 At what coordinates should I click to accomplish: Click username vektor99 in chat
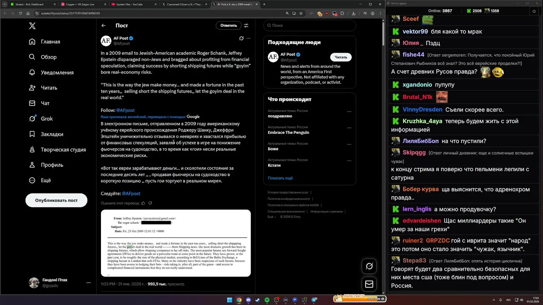pos(415,31)
